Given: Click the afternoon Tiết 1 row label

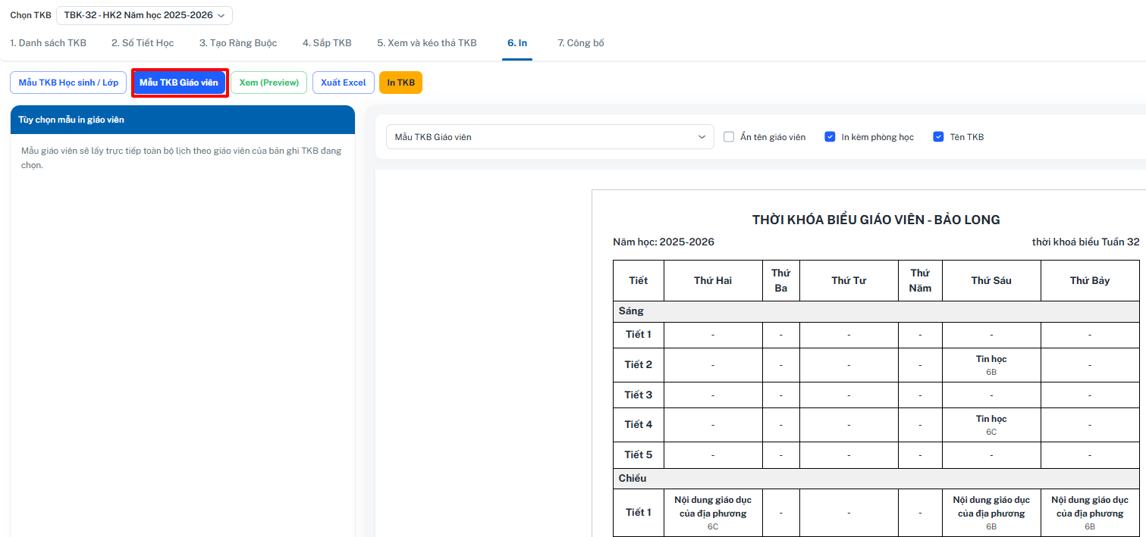Looking at the screenshot, I should (x=639, y=513).
